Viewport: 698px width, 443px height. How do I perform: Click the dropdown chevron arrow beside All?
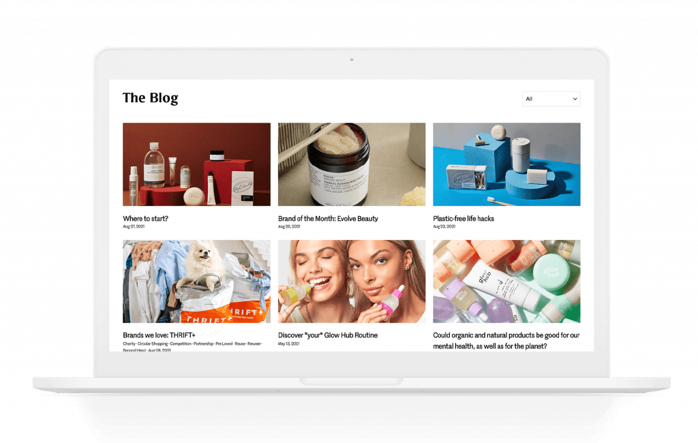click(575, 99)
